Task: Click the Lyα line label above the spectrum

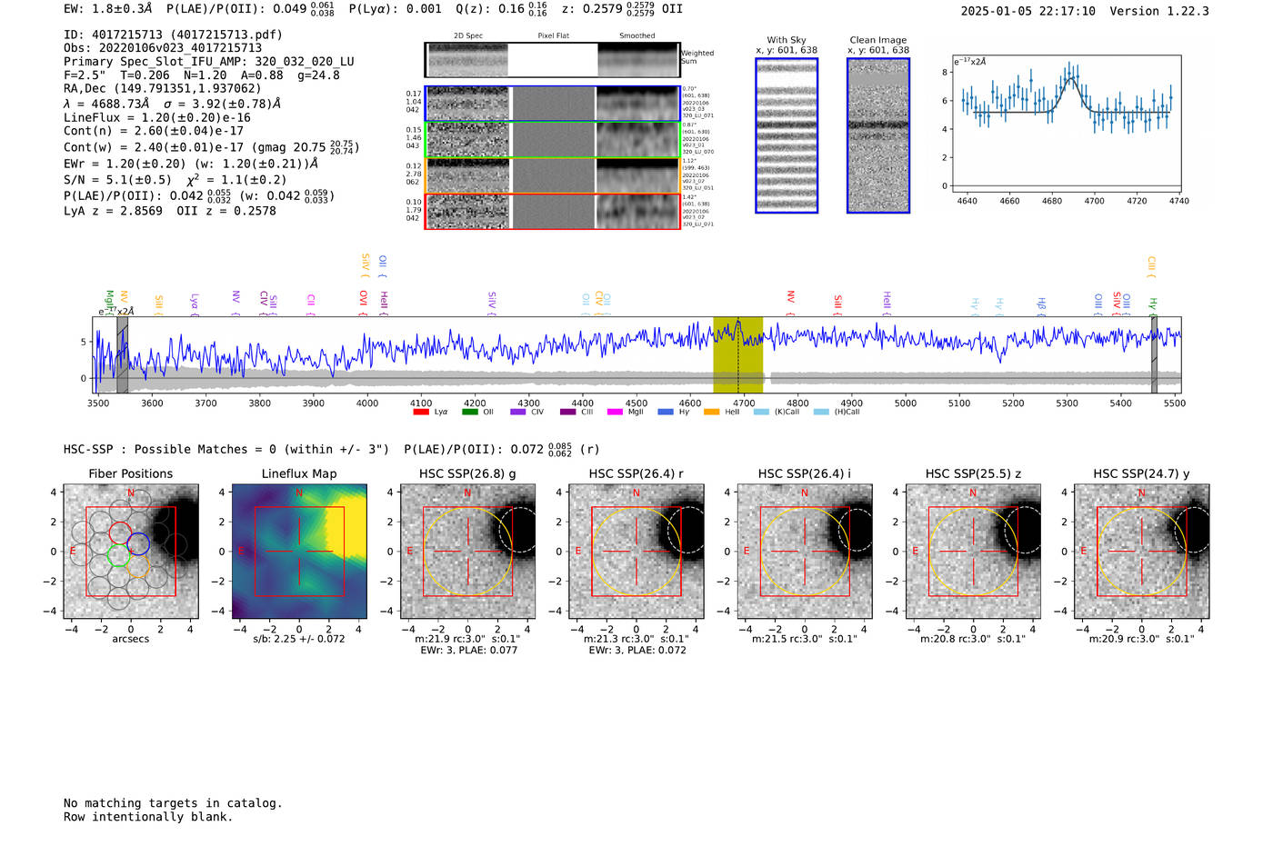Action: (194, 304)
